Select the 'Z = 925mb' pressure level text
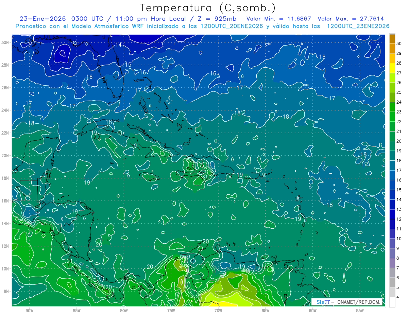408x315 pixels. (x=218, y=19)
